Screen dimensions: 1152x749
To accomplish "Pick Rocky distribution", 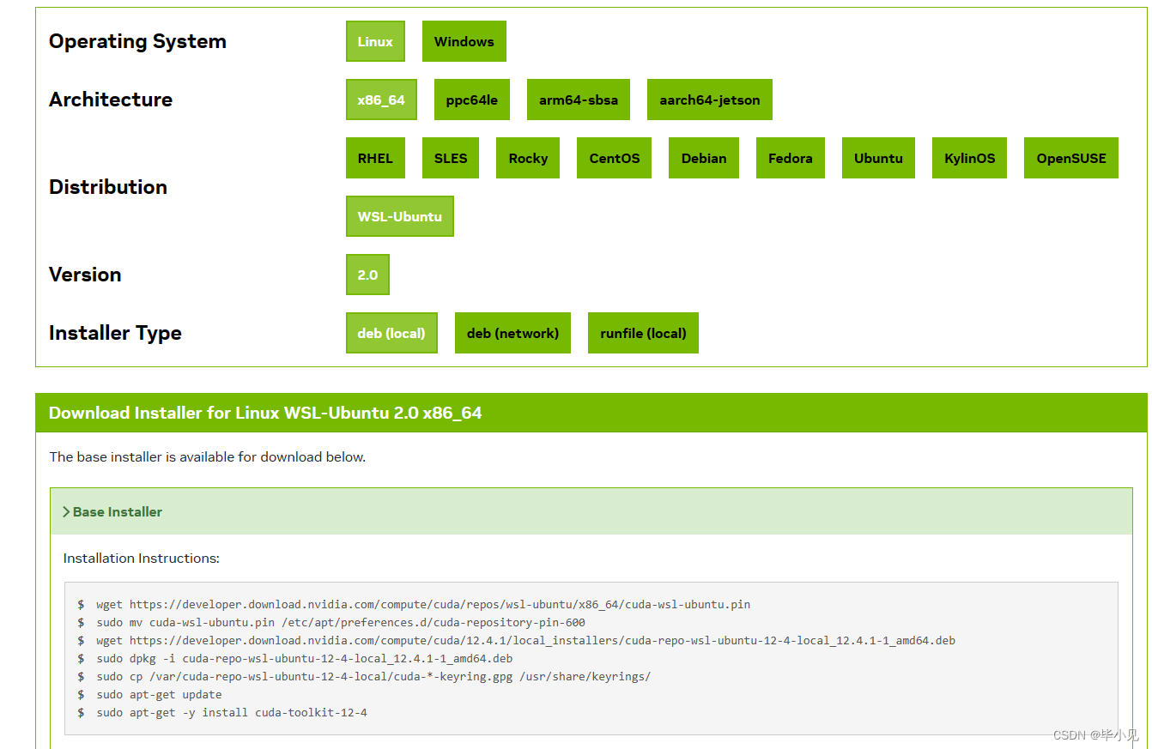I will click(528, 158).
